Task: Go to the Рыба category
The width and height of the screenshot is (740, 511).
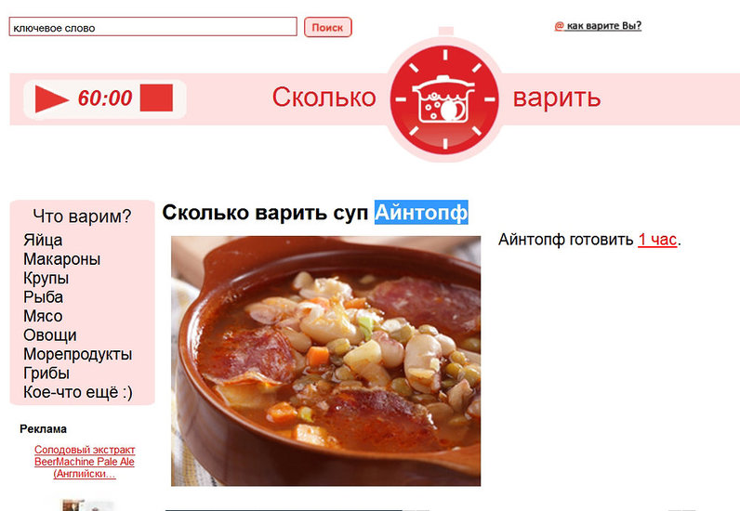Action: [x=43, y=297]
